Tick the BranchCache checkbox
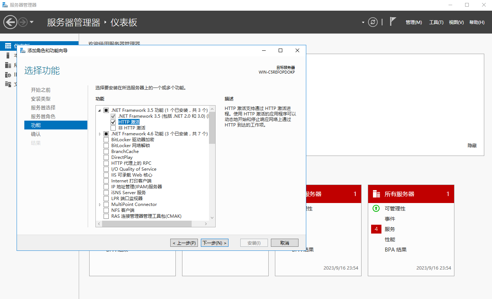Viewport: 492px width, 299px height. coord(106,152)
